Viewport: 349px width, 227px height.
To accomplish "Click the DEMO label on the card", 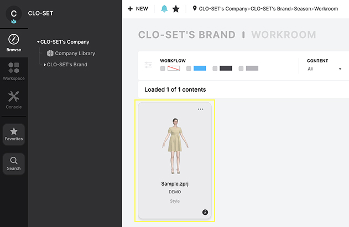I will (175, 192).
